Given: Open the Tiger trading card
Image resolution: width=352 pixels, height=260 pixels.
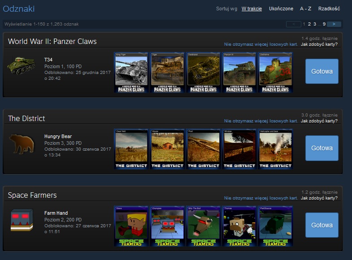Looking at the screenshot, I should (167, 73).
